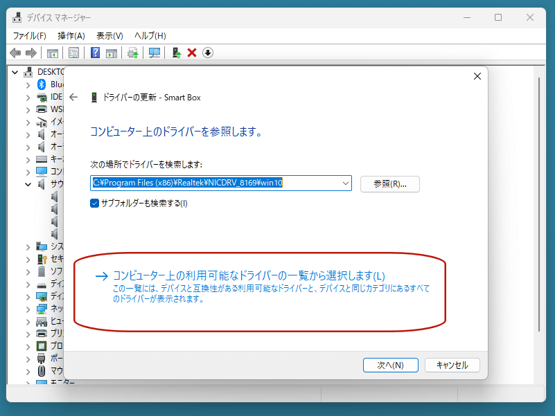Close the driver update dialog with X
The height and width of the screenshot is (416, 555).
click(477, 76)
